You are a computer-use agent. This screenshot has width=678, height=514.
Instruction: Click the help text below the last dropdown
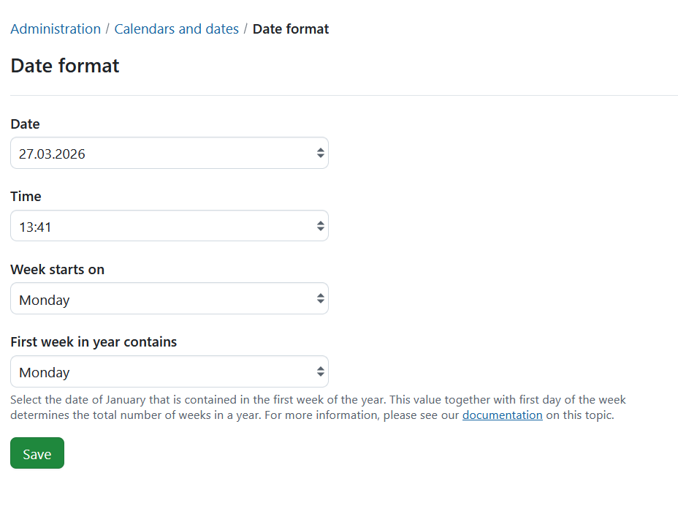[x=317, y=407]
